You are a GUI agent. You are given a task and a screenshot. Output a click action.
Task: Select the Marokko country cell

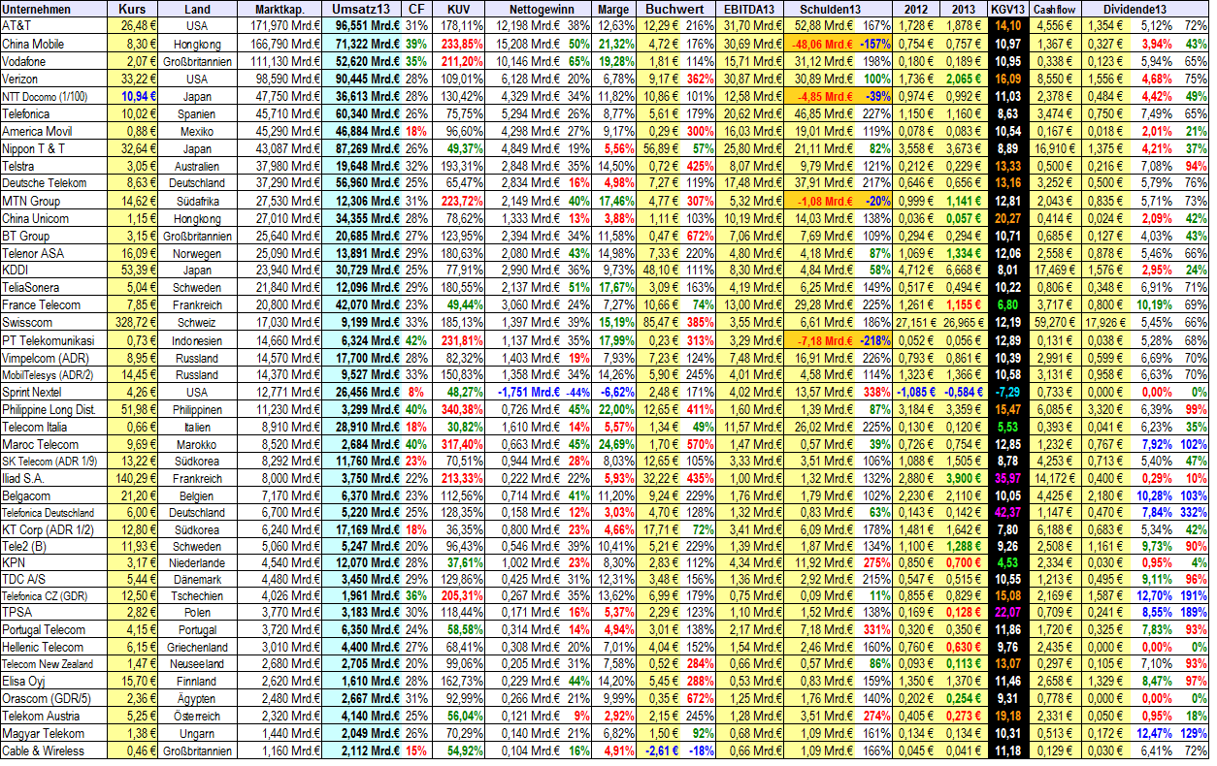pyautogui.click(x=197, y=443)
